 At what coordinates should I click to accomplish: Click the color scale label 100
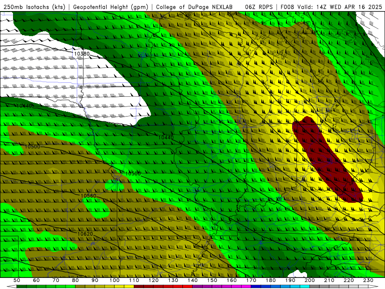[x=115, y=280]
